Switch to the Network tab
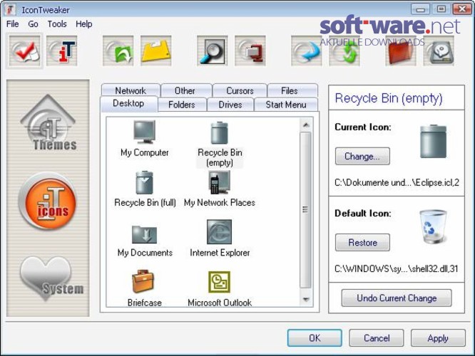 [131, 90]
